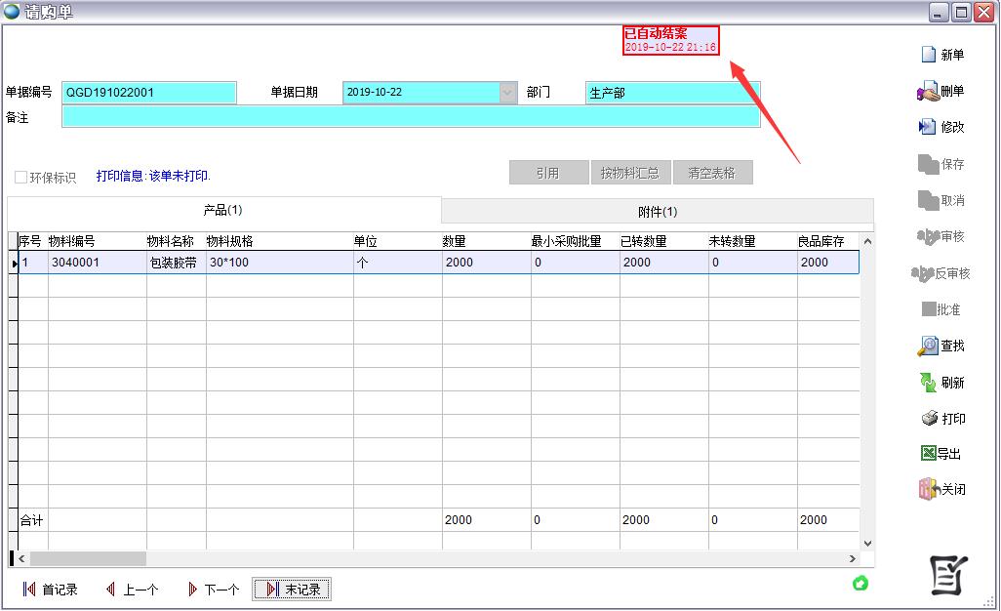Click the 新单 new document icon
This screenshot has width=1001, height=611.
[929, 55]
